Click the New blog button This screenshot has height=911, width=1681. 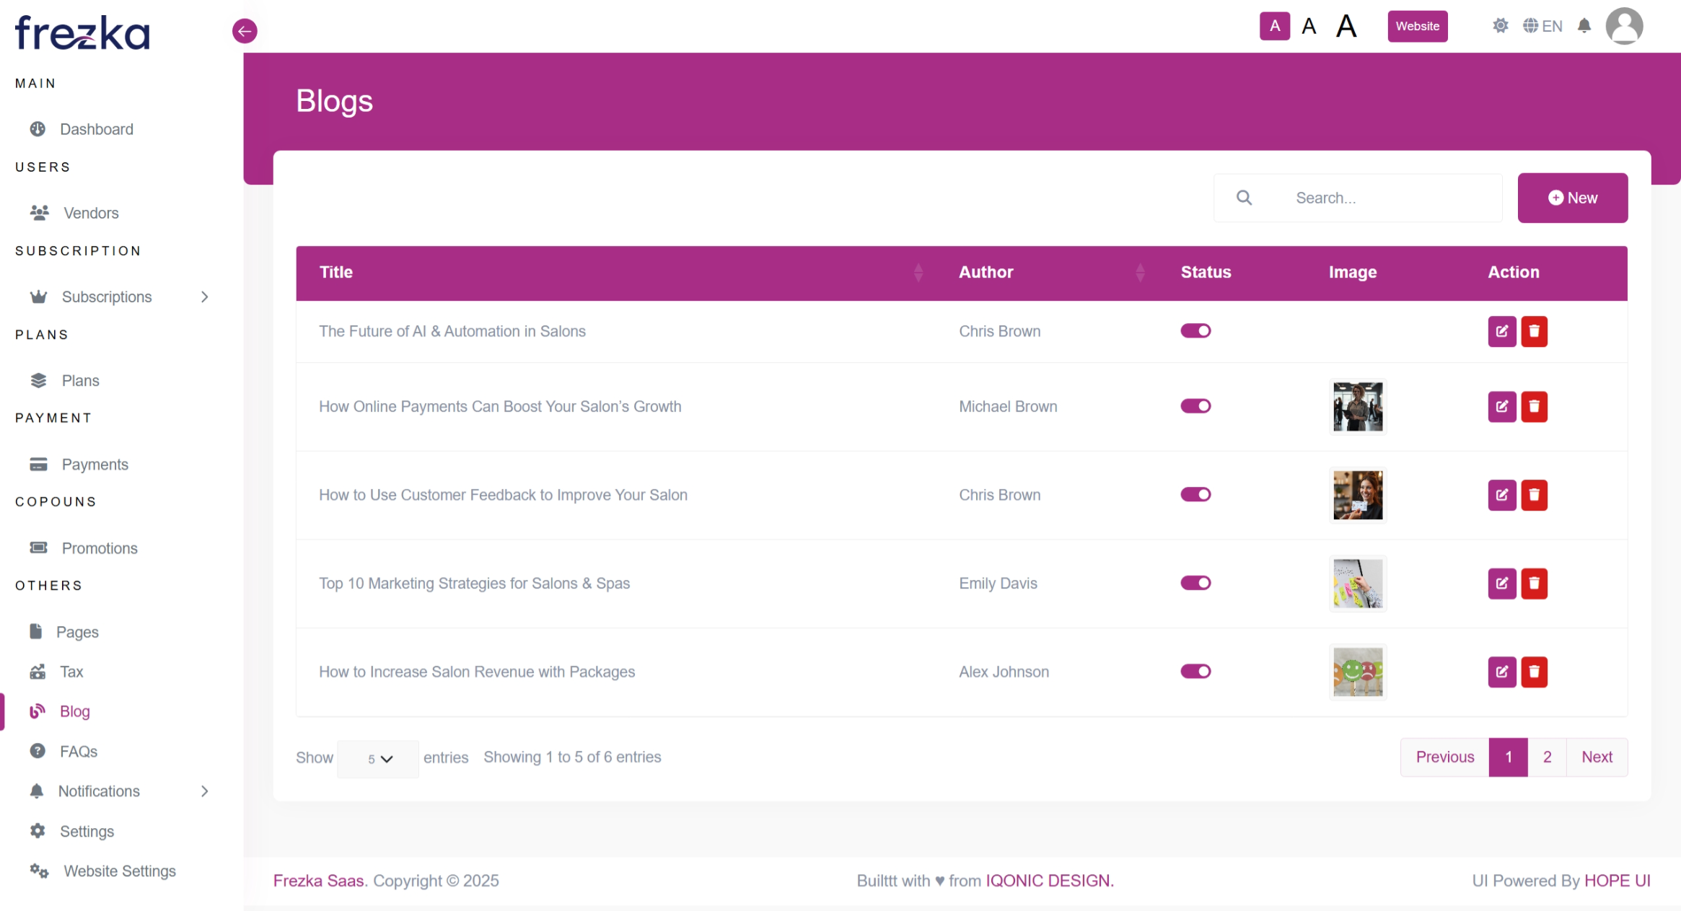point(1572,198)
